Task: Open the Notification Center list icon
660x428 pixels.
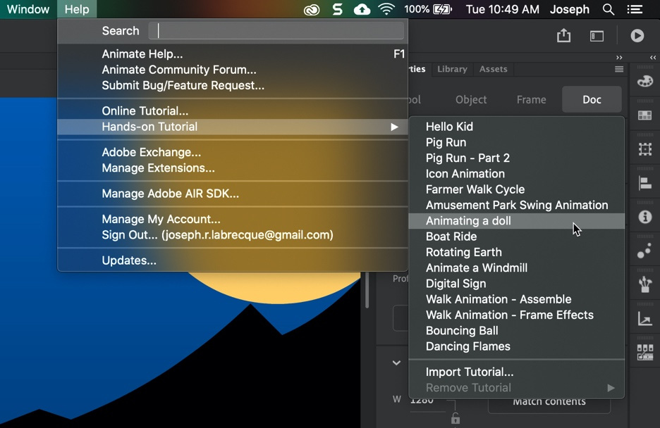Action: [x=635, y=9]
